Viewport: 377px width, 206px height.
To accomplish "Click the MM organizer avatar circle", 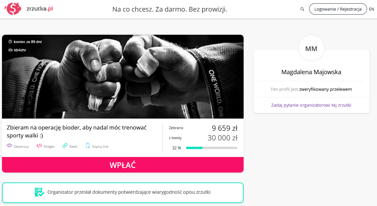I will pos(311,48).
